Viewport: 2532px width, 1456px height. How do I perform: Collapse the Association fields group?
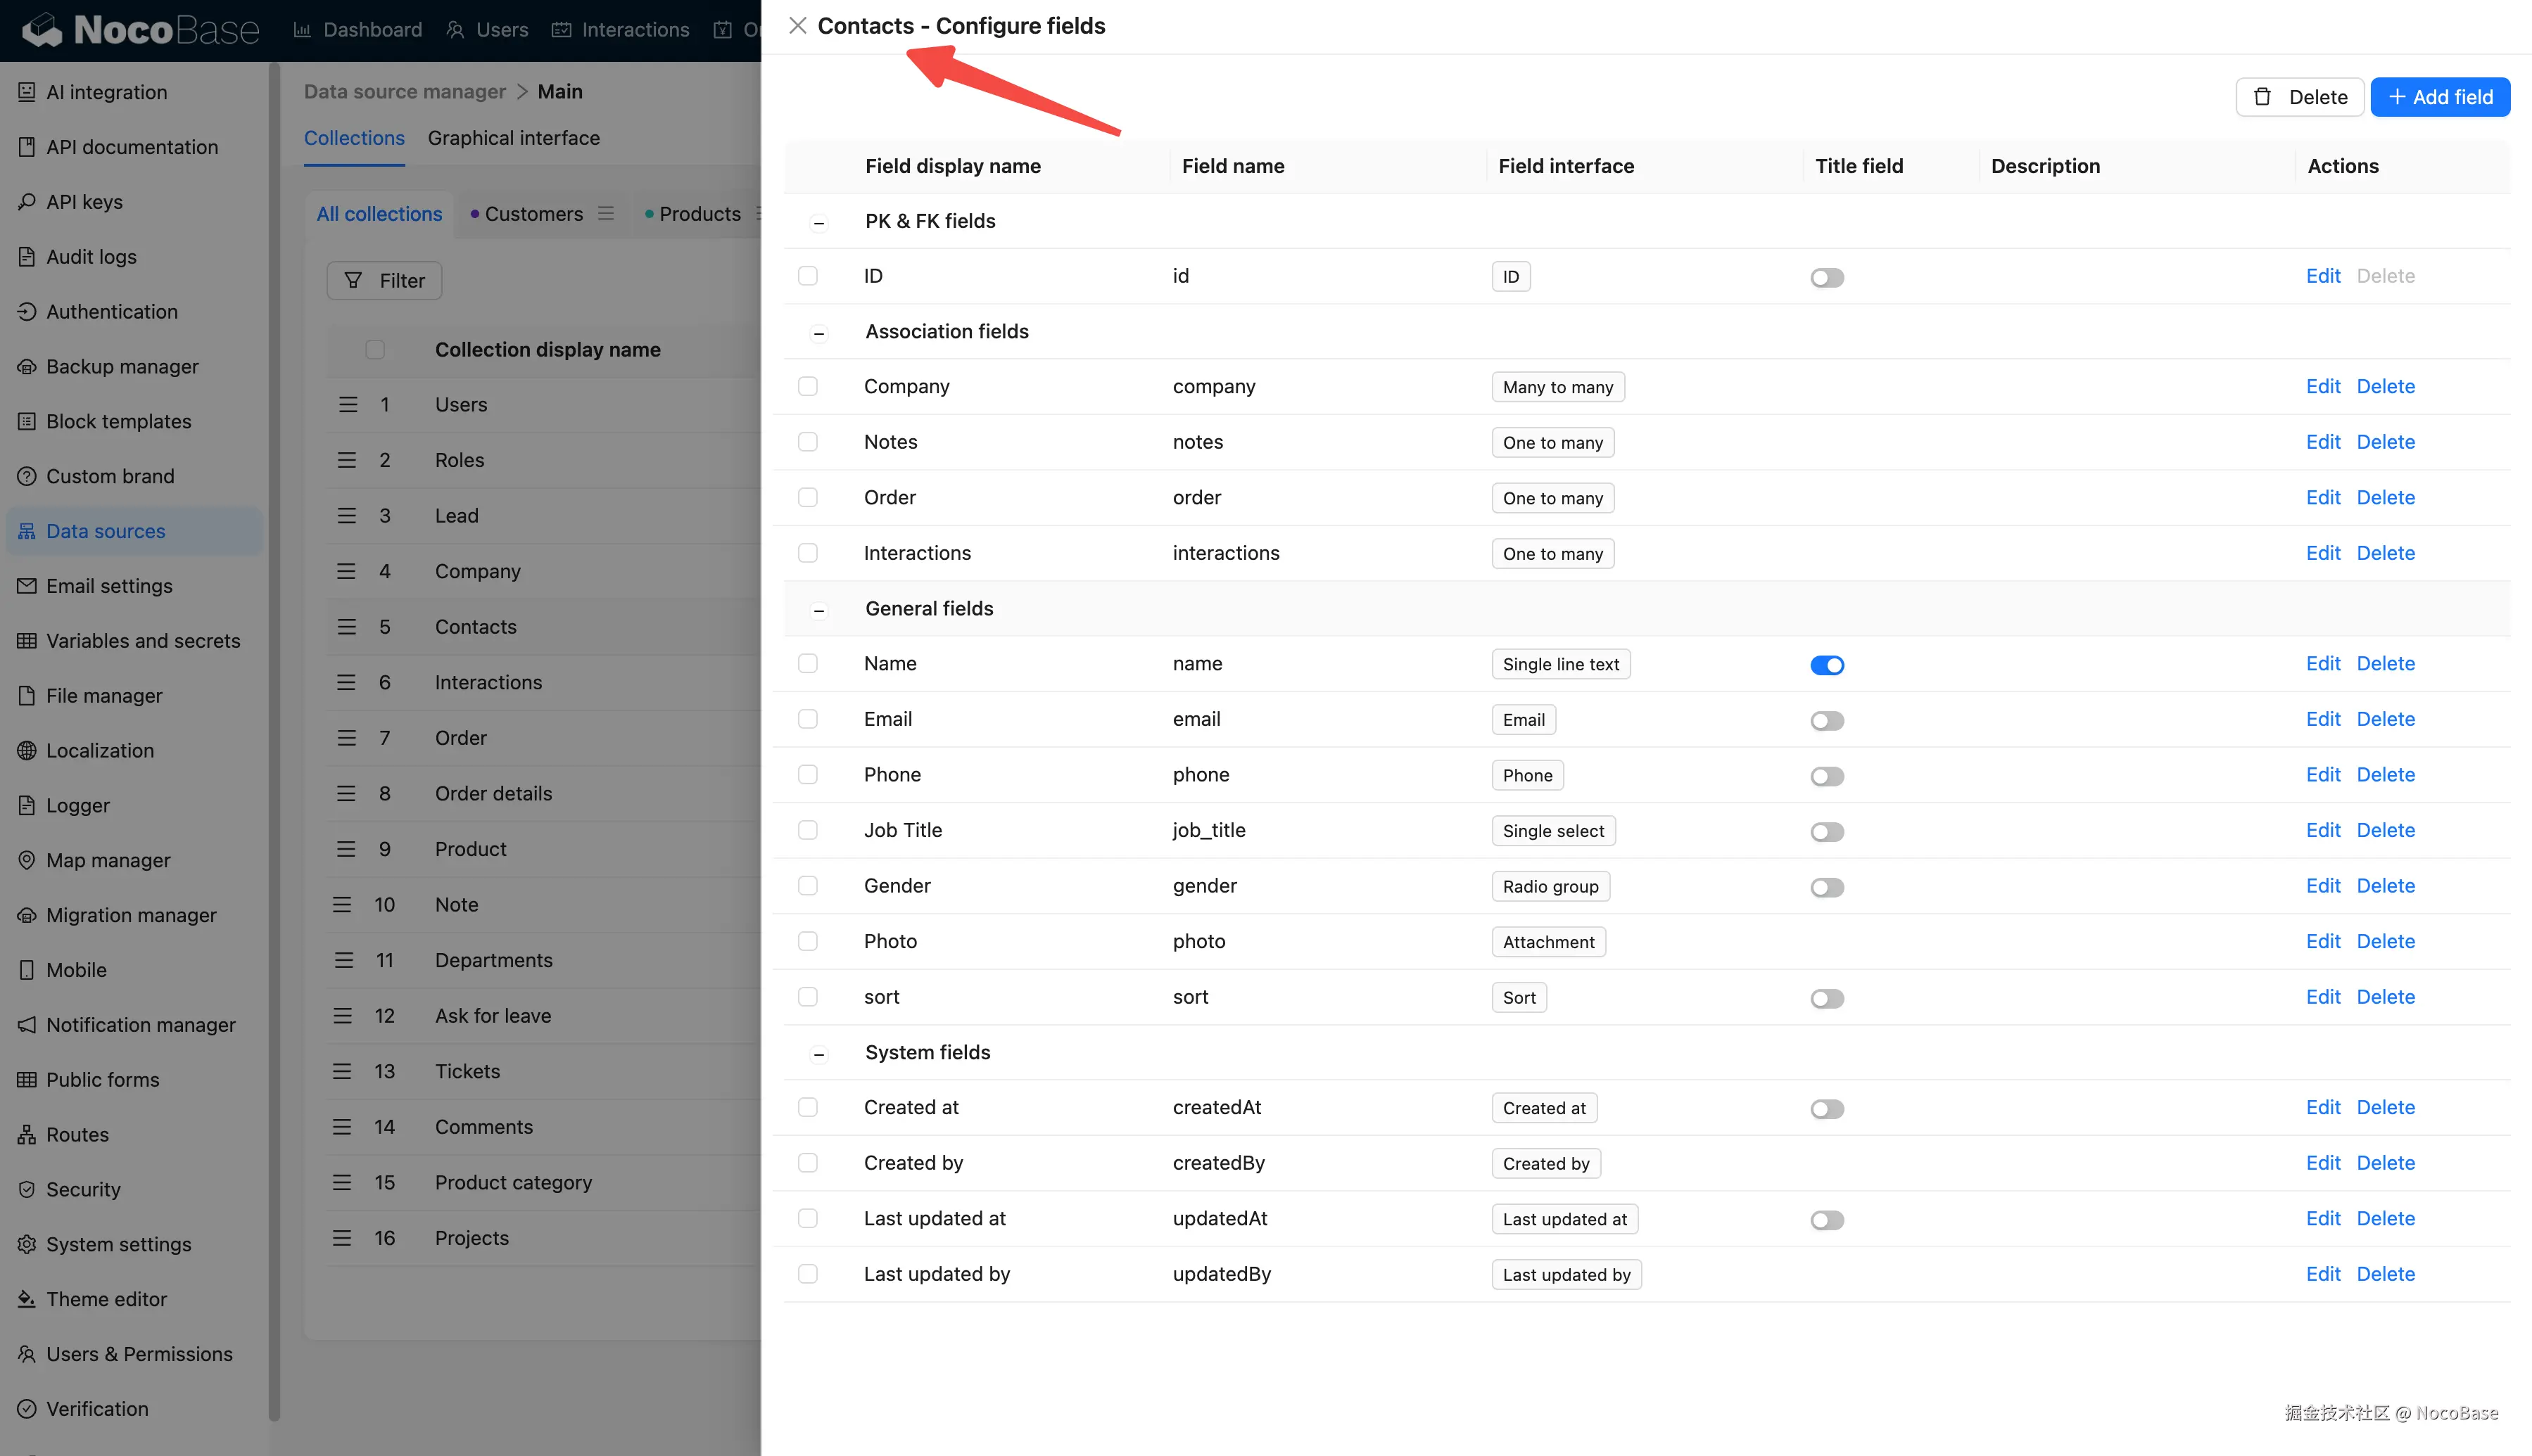tap(818, 333)
